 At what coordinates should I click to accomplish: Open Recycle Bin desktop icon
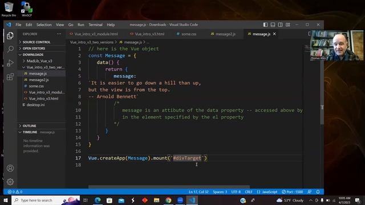coord(9,9)
